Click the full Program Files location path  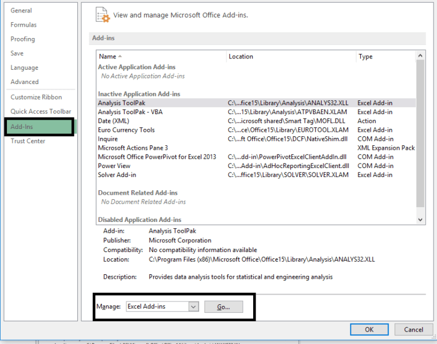tap(262, 259)
